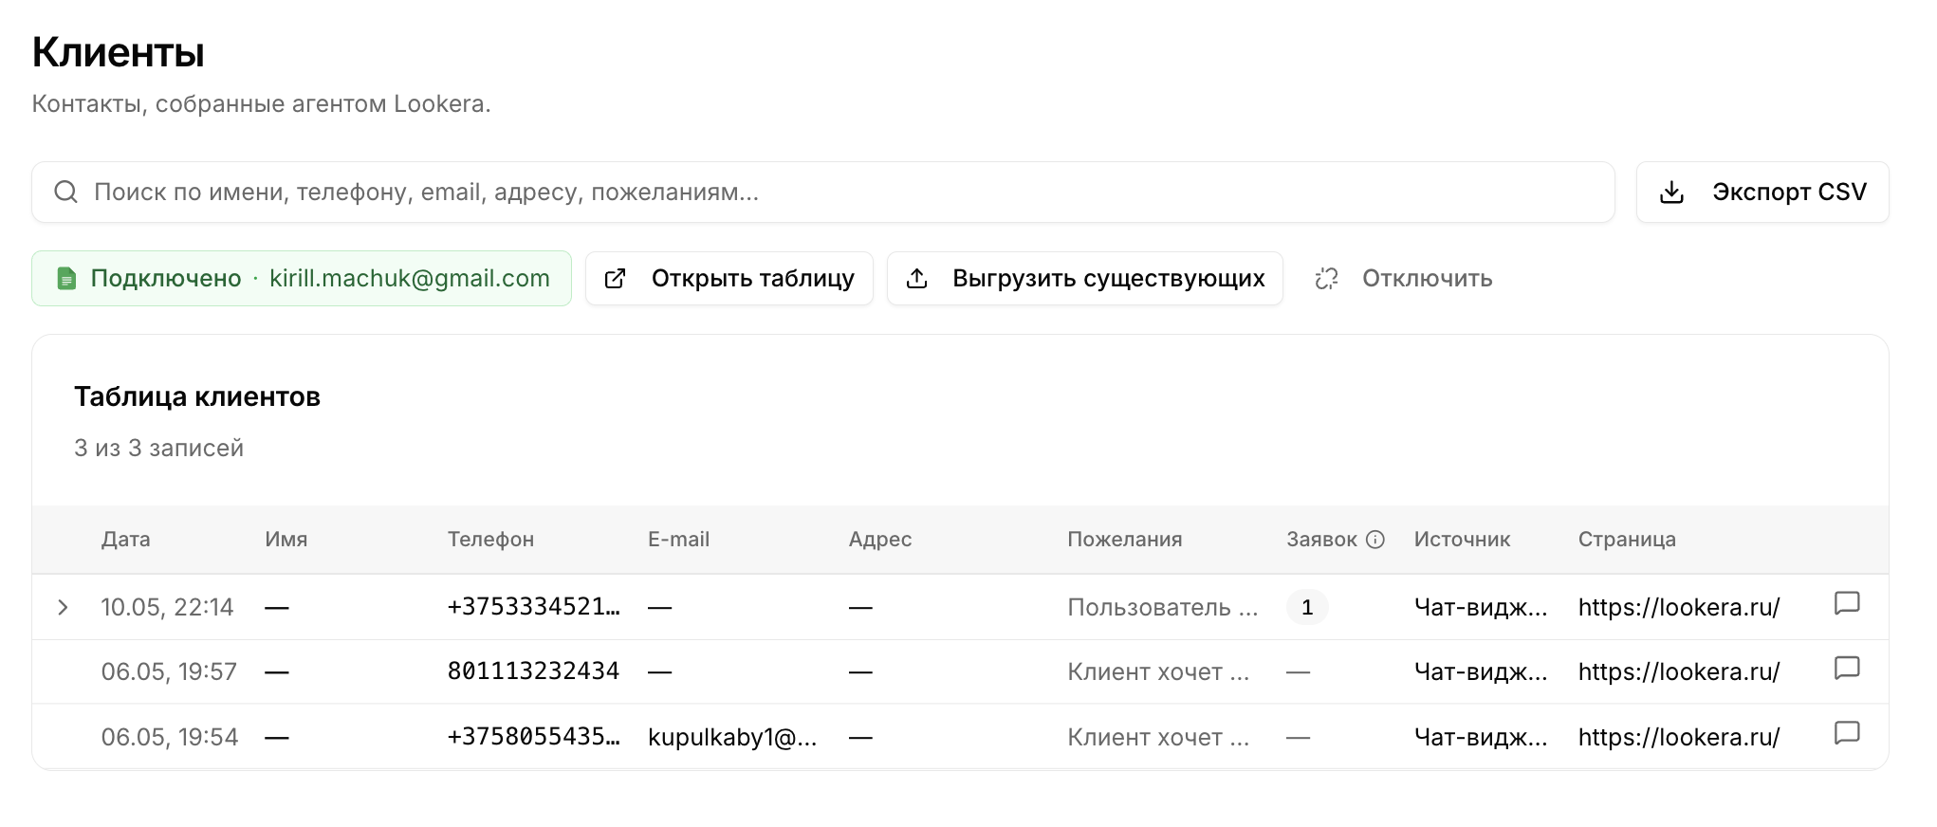Click the external link icon in Открыть таблицу
The image size is (1937, 827).
tap(615, 279)
